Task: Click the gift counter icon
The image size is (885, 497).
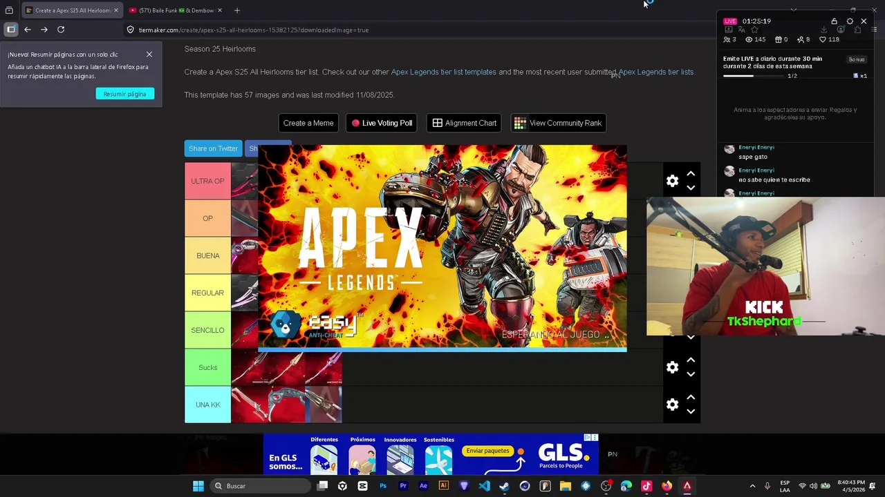Action: 779,39
